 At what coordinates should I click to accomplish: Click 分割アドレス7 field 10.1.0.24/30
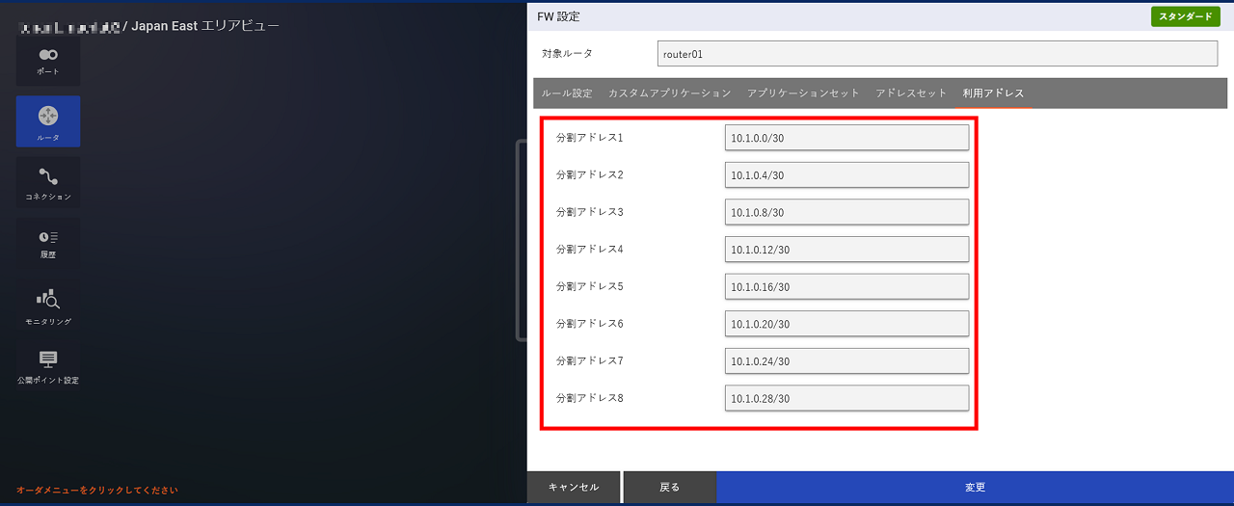846,360
